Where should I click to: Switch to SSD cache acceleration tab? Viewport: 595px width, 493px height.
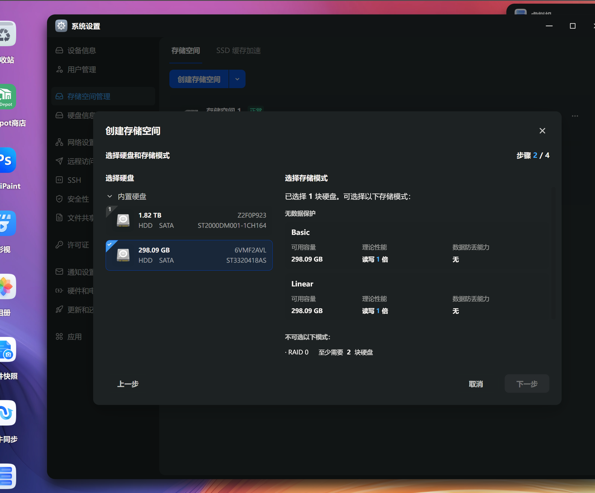tap(238, 51)
